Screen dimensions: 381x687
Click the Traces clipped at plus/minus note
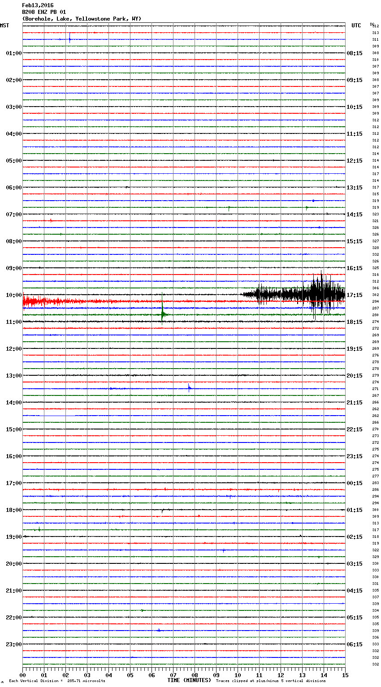(x=271, y=681)
